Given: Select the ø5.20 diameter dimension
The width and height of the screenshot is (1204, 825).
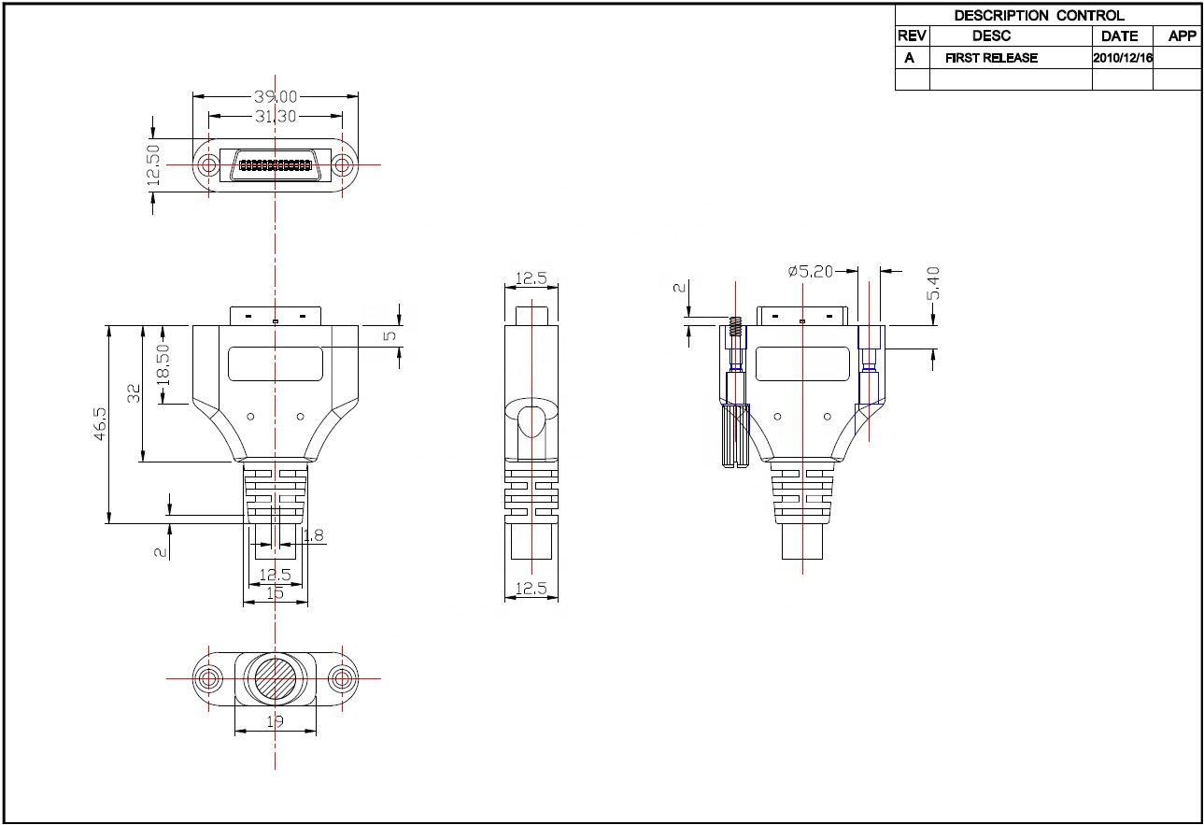Looking at the screenshot, I should coord(809,271).
